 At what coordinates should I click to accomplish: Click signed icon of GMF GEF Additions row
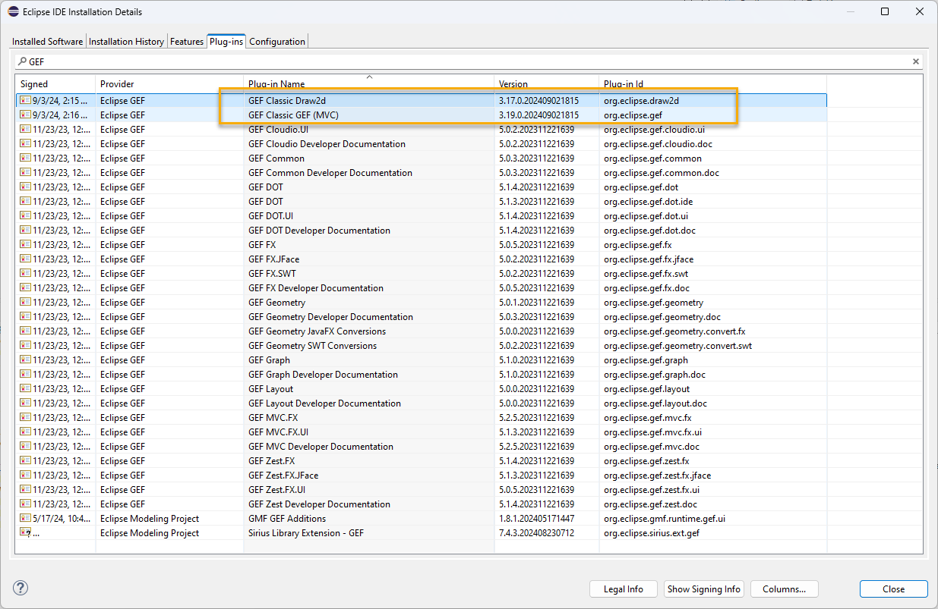coord(25,519)
